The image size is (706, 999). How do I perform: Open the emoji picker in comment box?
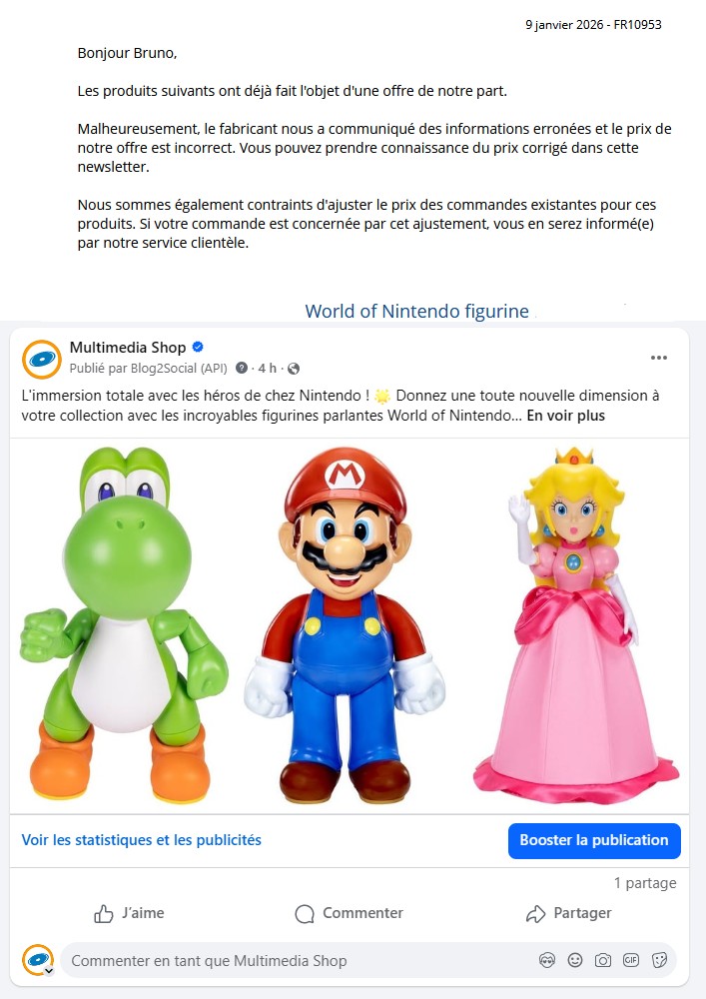[575, 960]
